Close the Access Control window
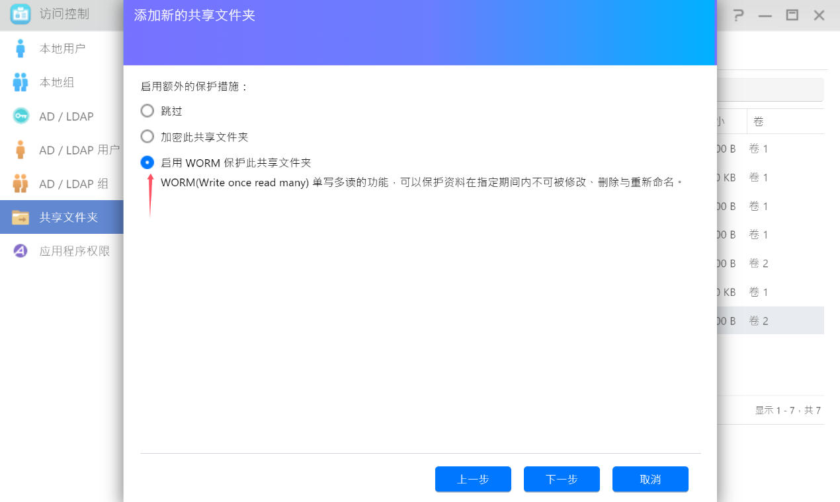Viewport: 840px width, 502px height. pos(819,15)
